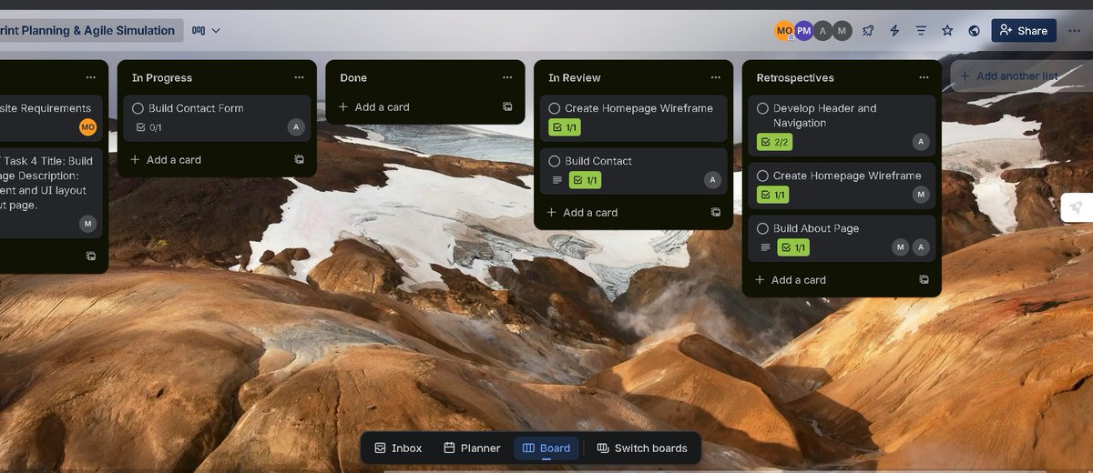This screenshot has width=1093, height=473.
Task: Create card from template in In Progress
Action: point(299,159)
